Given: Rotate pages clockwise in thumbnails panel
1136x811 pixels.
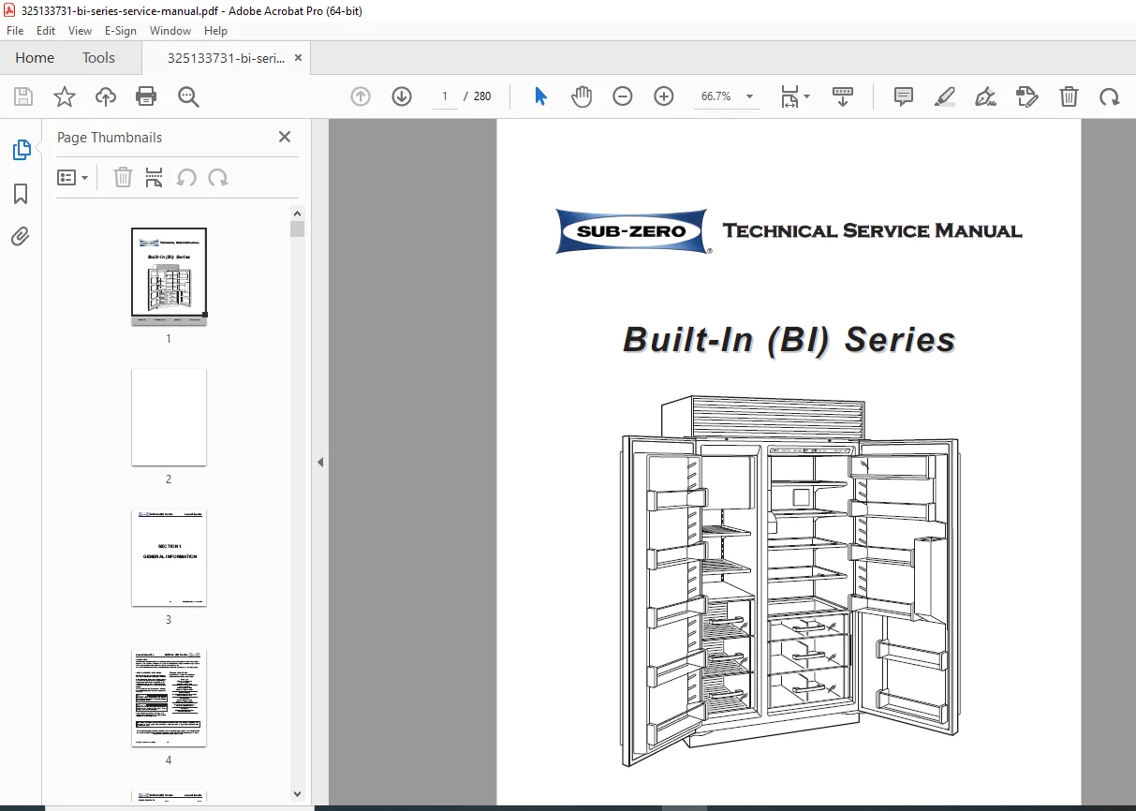Looking at the screenshot, I should [x=218, y=178].
